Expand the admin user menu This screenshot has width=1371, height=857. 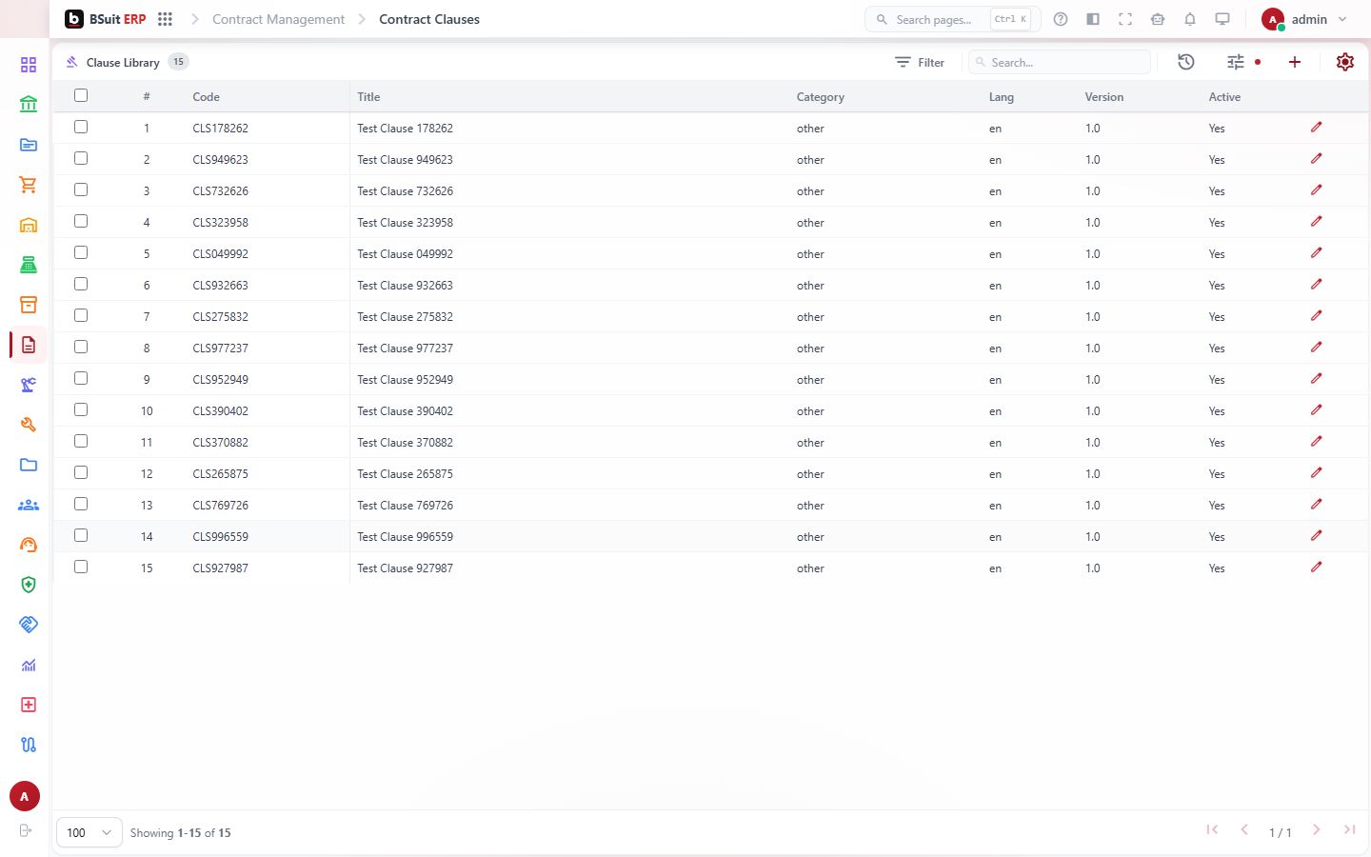tap(1303, 19)
